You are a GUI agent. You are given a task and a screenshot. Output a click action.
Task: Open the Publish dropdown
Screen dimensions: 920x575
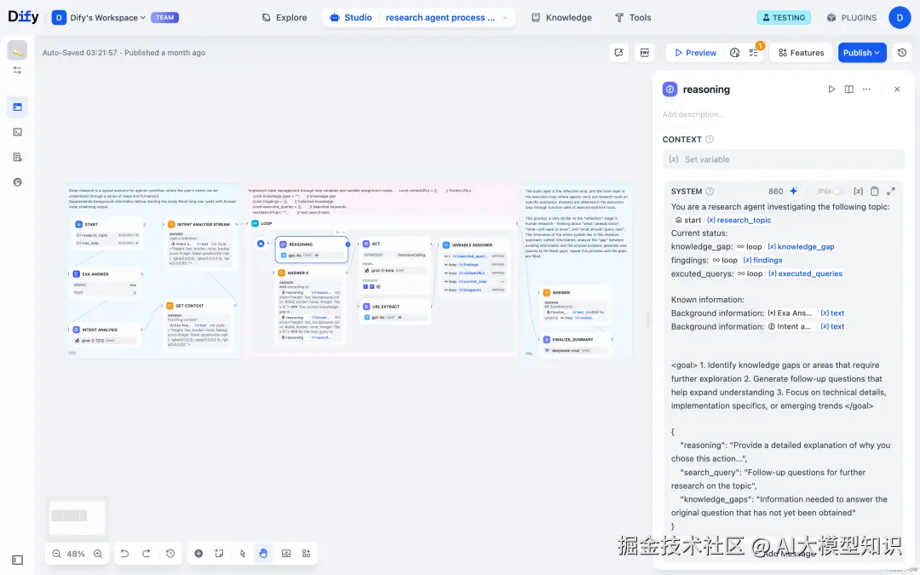point(862,53)
